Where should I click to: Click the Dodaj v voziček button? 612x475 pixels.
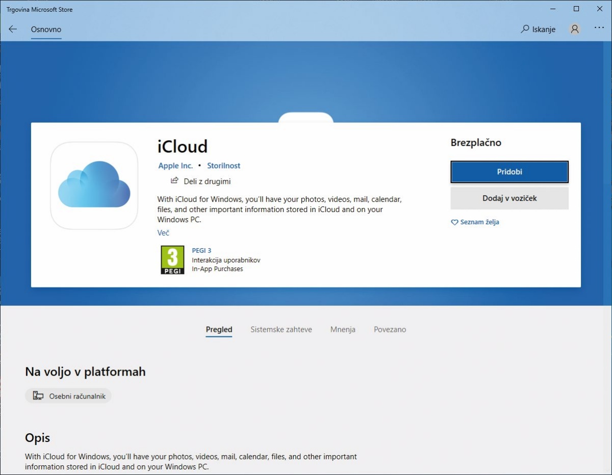coord(509,198)
